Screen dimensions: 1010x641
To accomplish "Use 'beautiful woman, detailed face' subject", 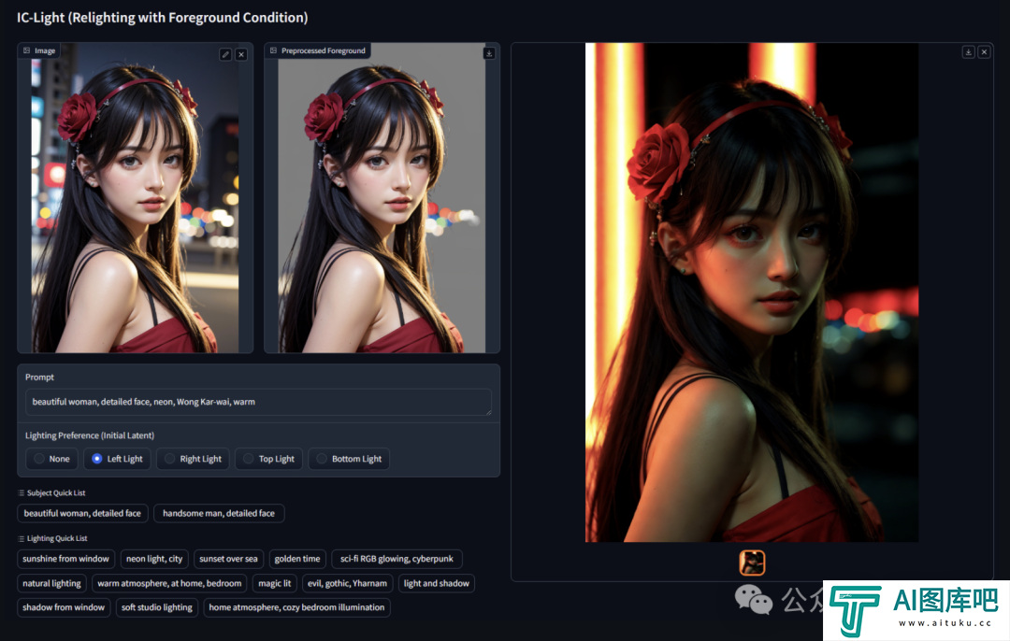I will coord(82,513).
